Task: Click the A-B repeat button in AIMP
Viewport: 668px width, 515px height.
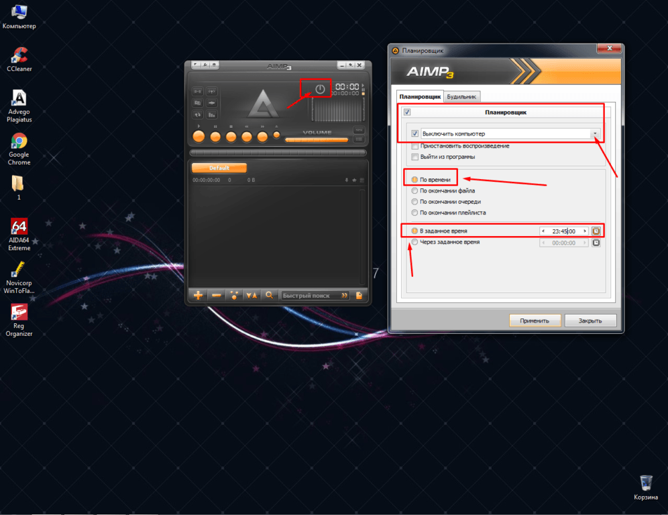Action: coord(198,91)
